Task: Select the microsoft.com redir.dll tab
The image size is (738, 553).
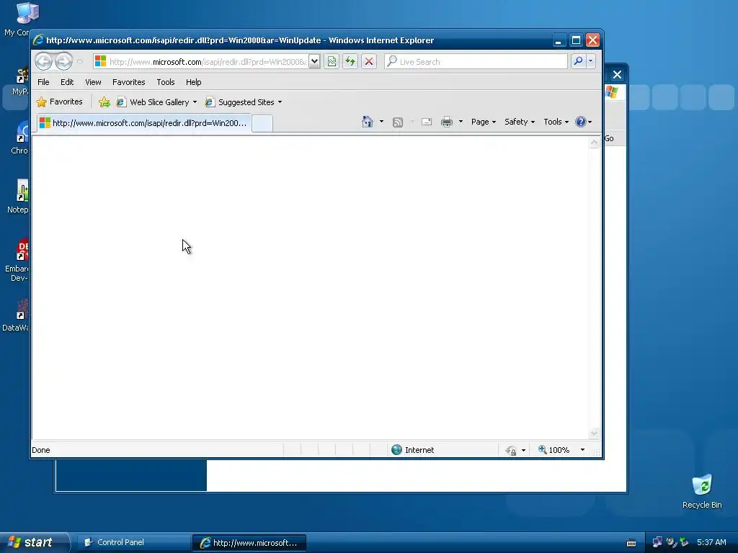Action: tap(143, 123)
